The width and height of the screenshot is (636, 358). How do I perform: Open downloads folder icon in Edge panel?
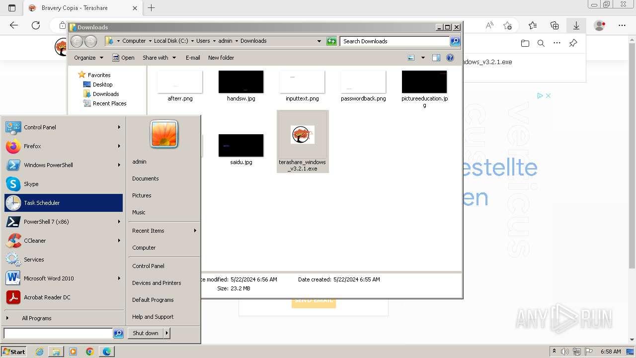[525, 43]
